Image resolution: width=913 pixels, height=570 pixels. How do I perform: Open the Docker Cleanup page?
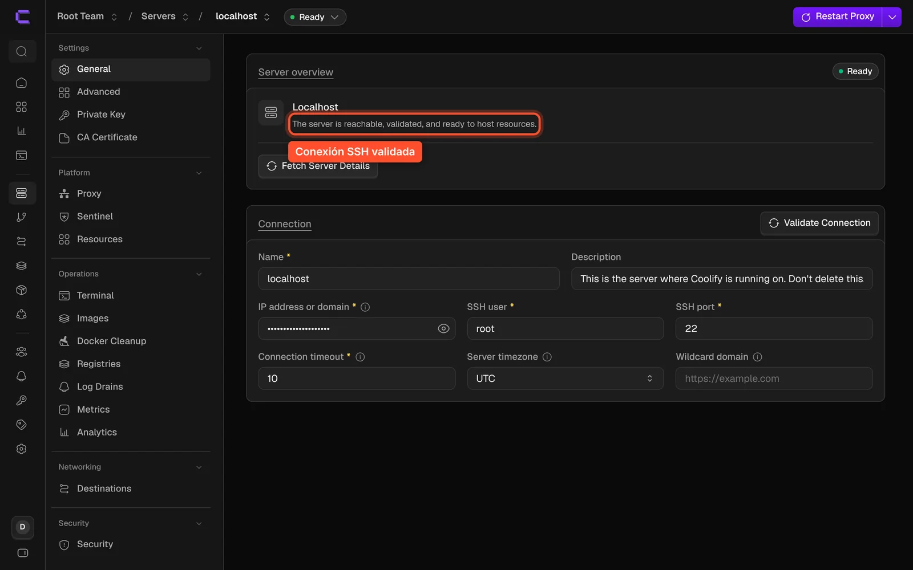coord(131,341)
